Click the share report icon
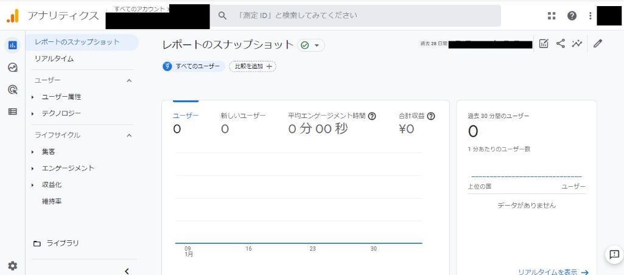The image size is (624, 275). pyautogui.click(x=560, y=44)
